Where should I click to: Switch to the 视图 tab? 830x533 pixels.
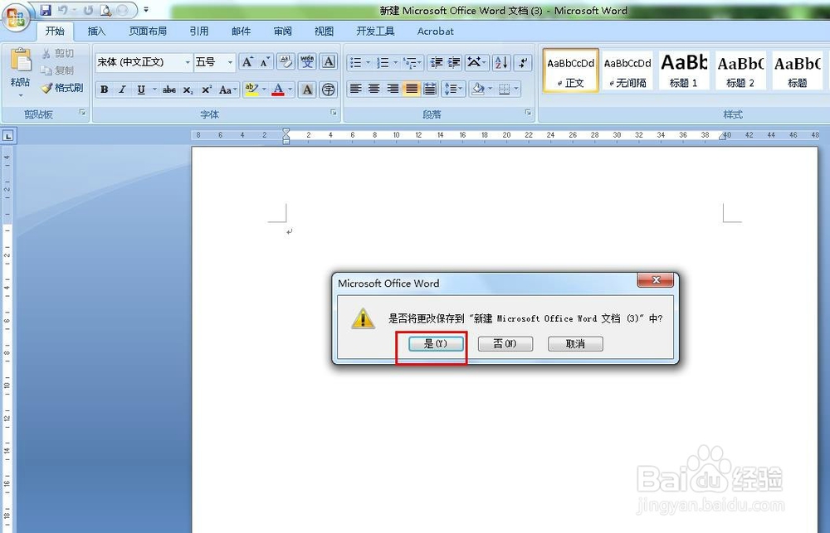[x=324, y=31]
